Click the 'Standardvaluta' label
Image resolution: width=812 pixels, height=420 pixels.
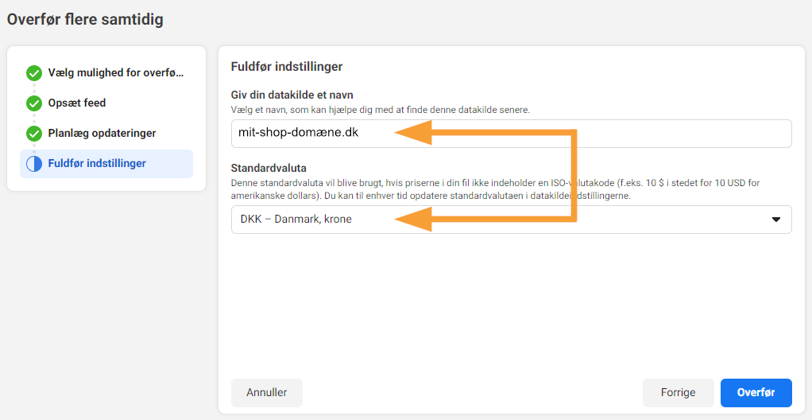pos(269,169)
